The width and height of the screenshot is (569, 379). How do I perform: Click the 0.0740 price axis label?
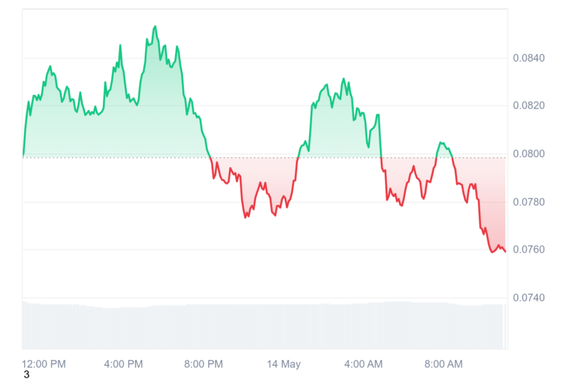528,298
